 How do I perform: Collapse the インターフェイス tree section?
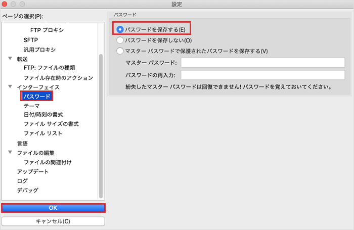coord(10,87)
